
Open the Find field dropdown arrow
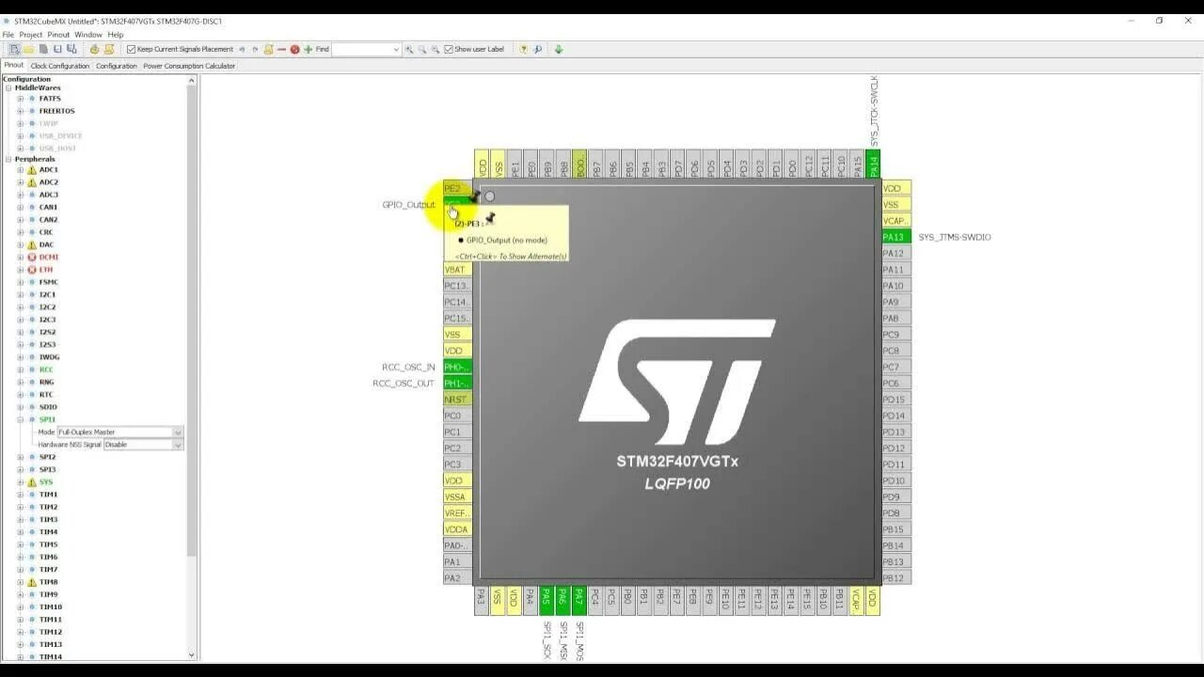pos(396,49)
